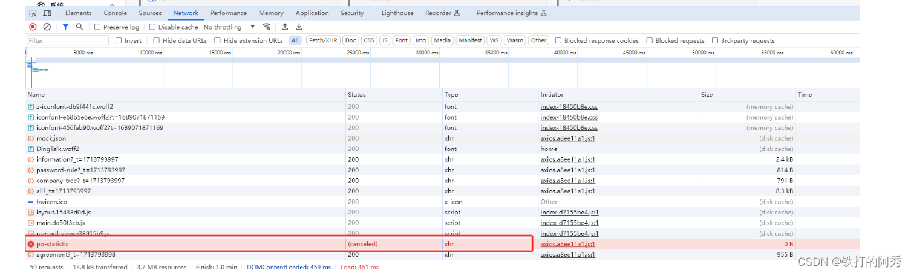Toggle the filter funnel icon
The image size is (911, 273).
[x=65, y=27]
